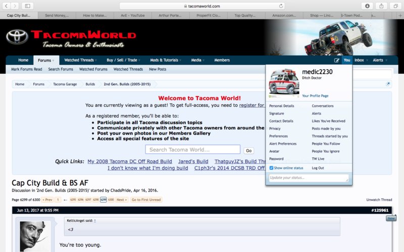Open Search Forums link

61,69
